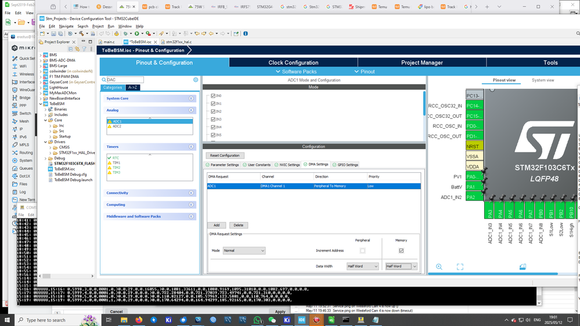The height and width of the screenshot is (326, 580).
Task: Click the blue Information icon in toolbar
Action: (x=246, y=34)
